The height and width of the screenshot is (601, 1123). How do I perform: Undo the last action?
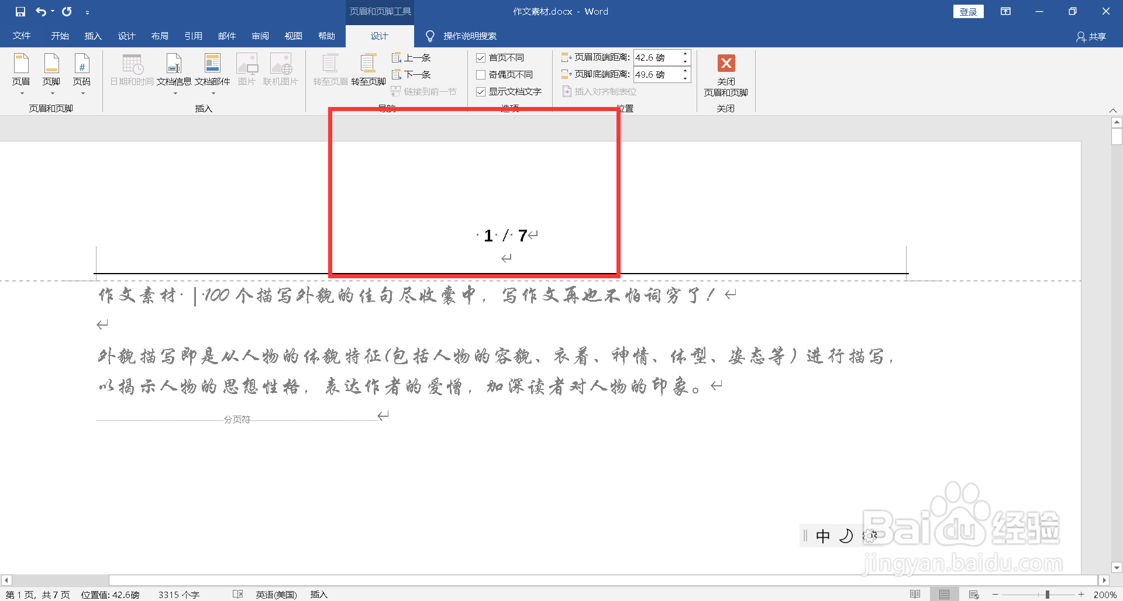tap(40, 12)
